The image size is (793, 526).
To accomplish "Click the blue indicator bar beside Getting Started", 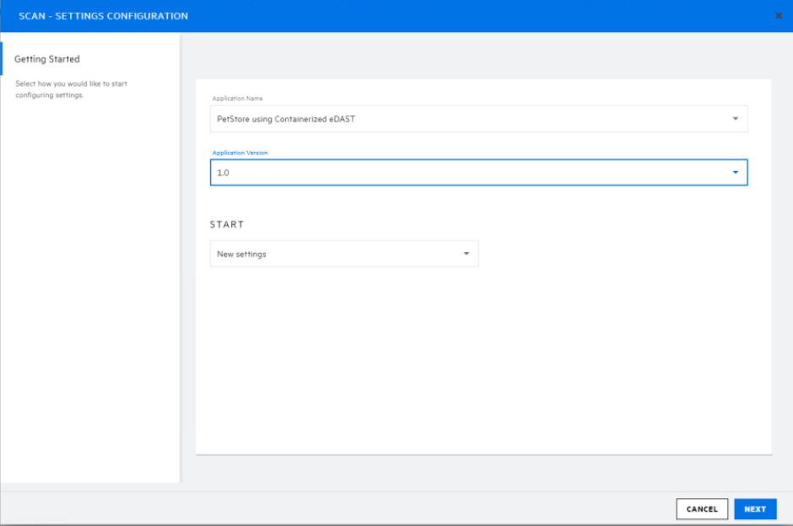I will tap(2, 58).
